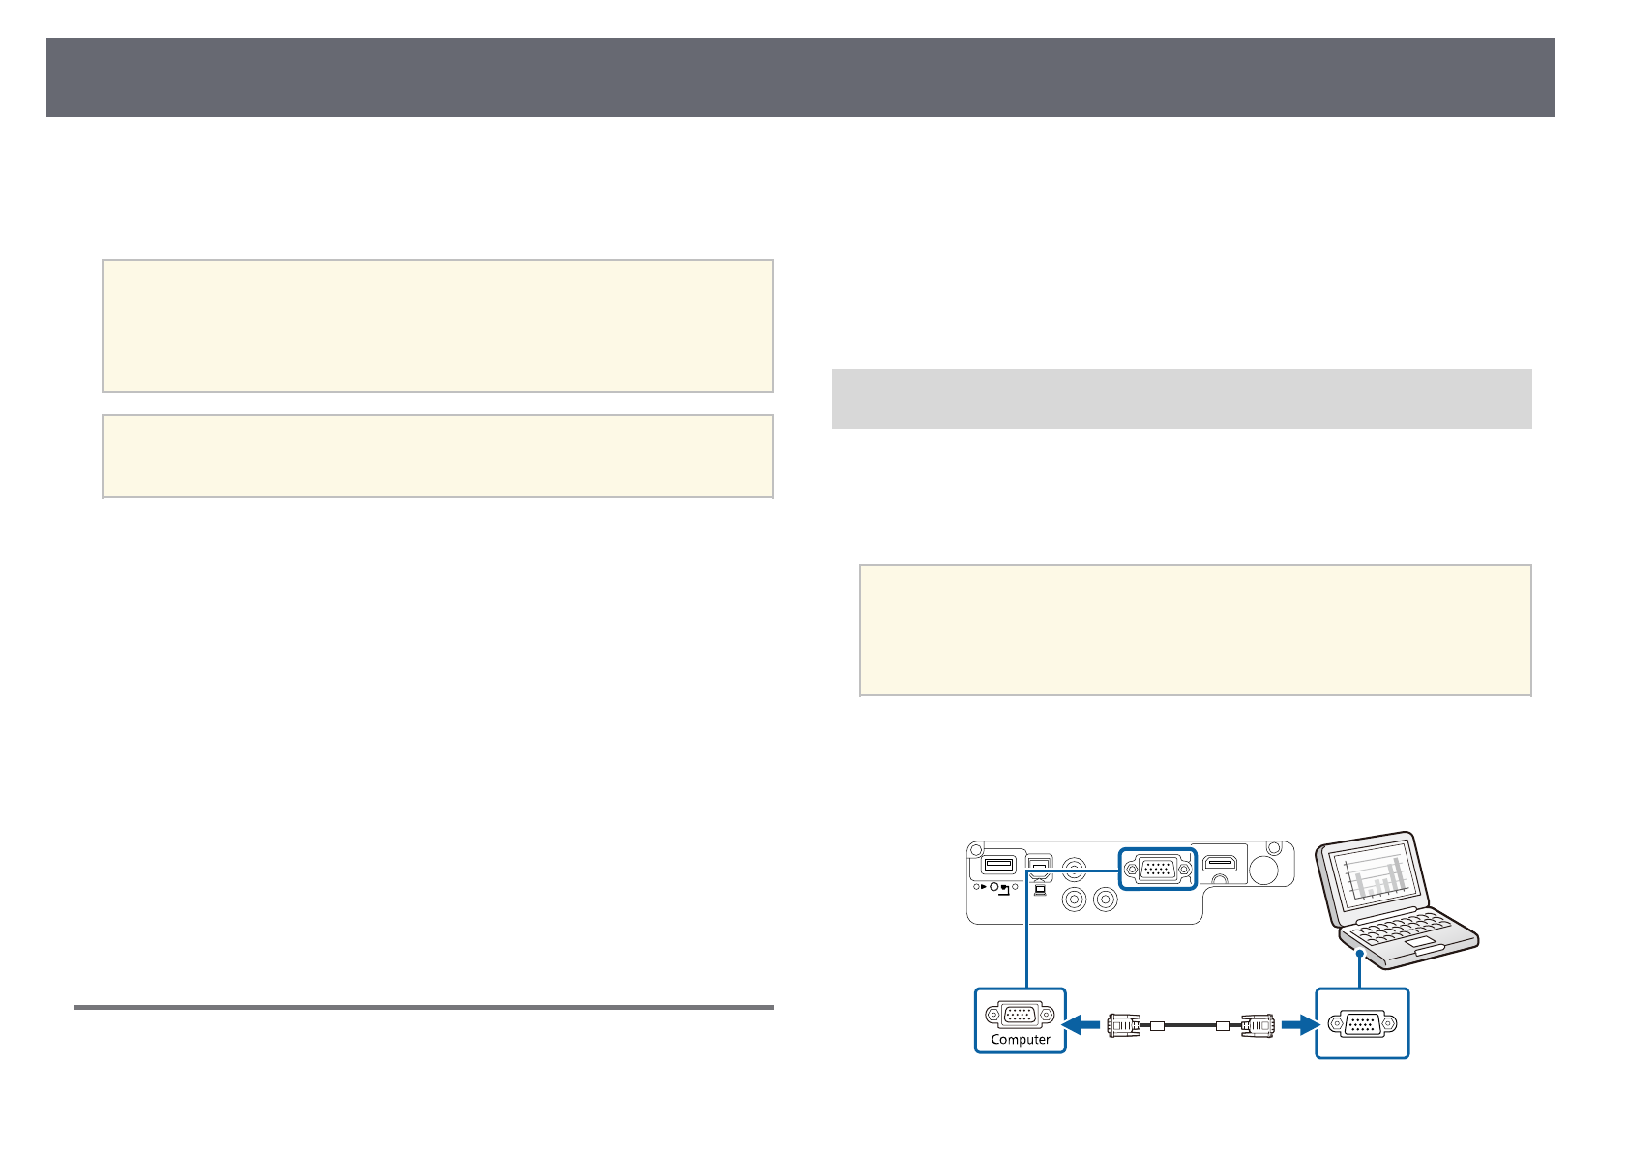
Task: Click the large upper-left cream note box
Action: click(x=437, y=325)
